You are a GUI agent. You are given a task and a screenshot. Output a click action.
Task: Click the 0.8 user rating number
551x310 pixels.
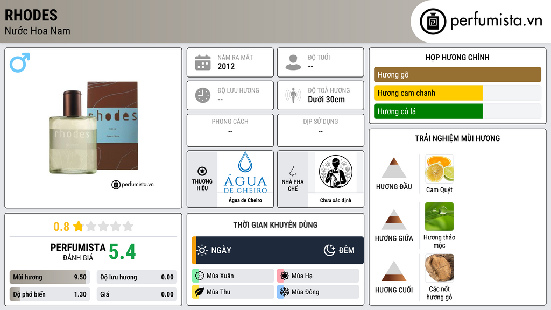61,227
